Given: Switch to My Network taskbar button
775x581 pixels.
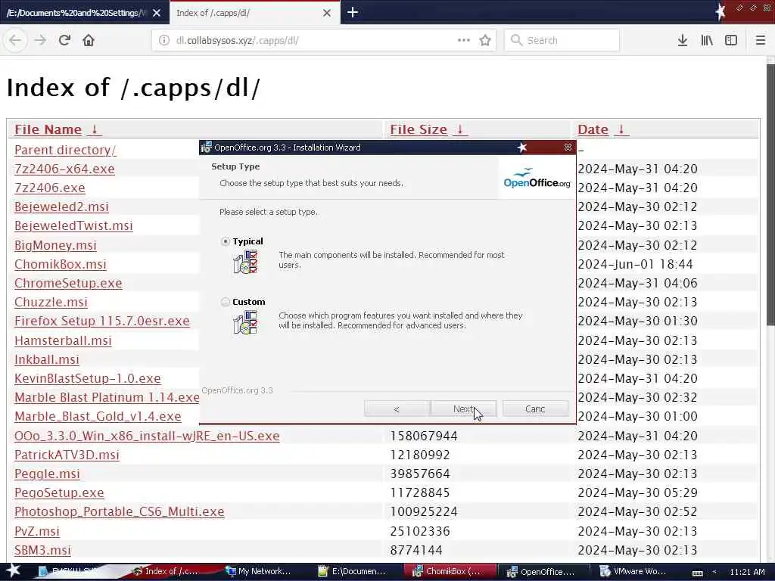Looking at the screenshot, I should (259, 572).
